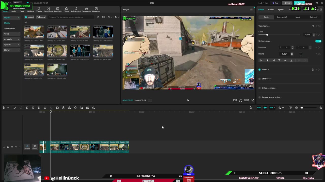The height and width of the screenshot is (182, 325).
Task: Freeze the current frame
Action: (57, 108)
